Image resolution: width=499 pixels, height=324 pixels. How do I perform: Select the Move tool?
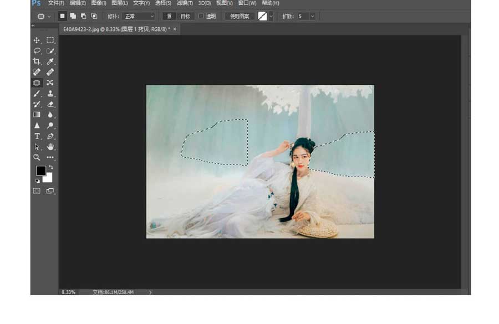[37, 40]
